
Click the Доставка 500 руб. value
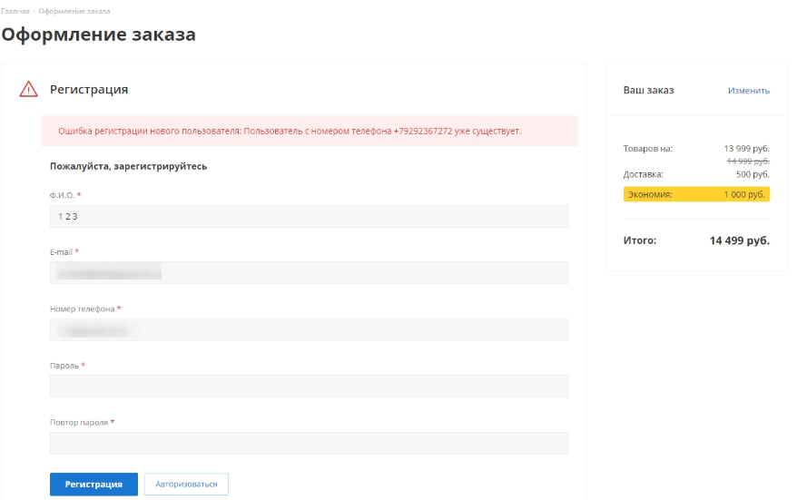[753, 174]
